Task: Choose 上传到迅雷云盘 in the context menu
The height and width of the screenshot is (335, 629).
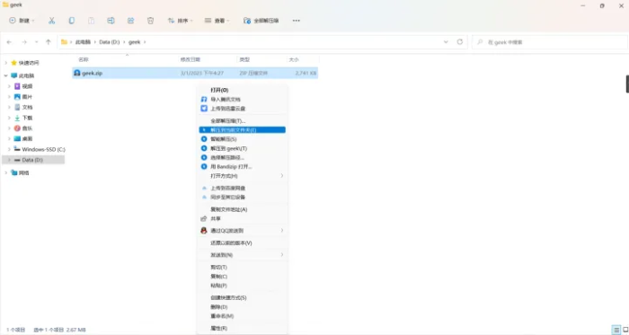Action: [243, 109]
